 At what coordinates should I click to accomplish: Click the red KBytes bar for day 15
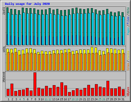click(62, 89)
